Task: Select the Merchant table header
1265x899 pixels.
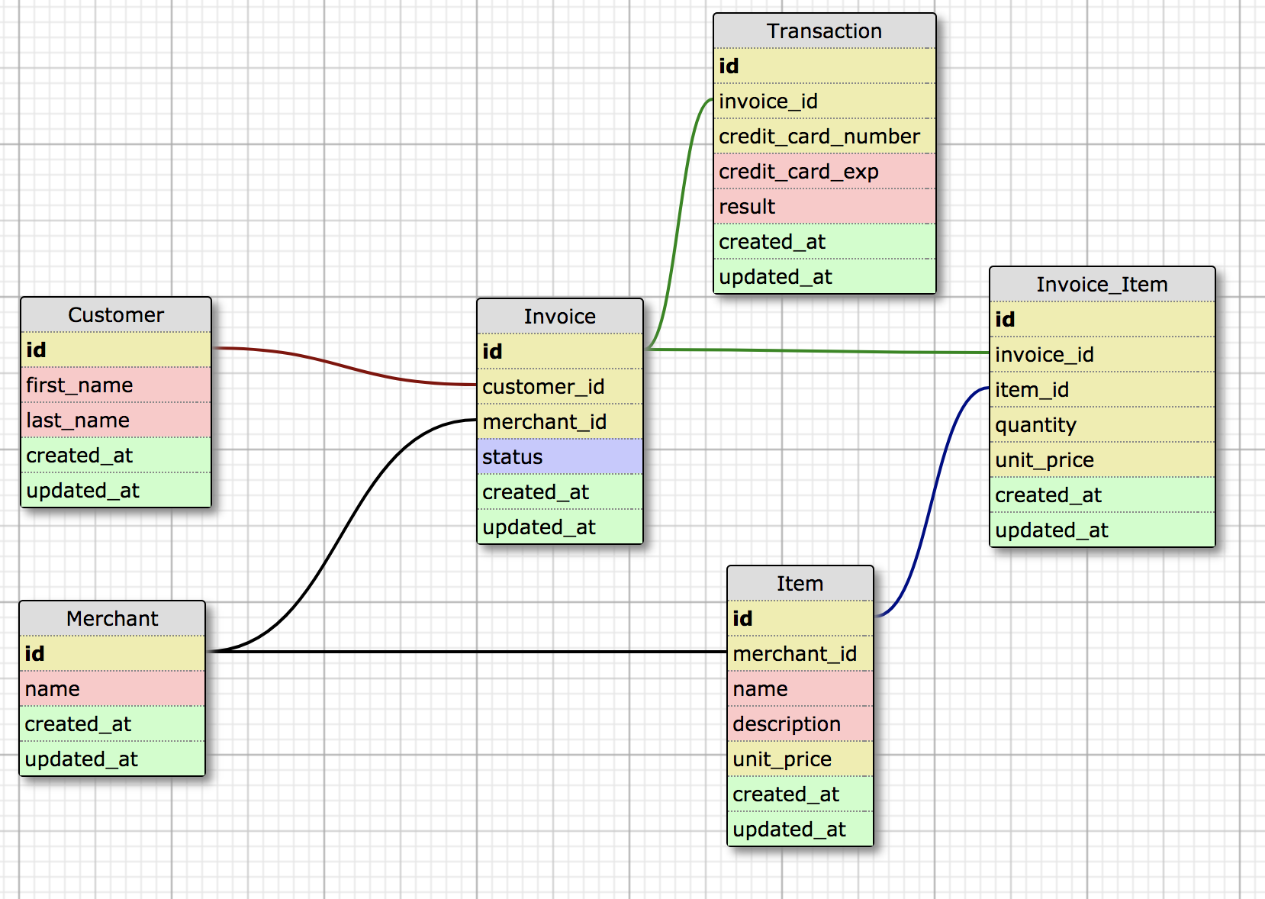Action: click(x=112, y=619)
